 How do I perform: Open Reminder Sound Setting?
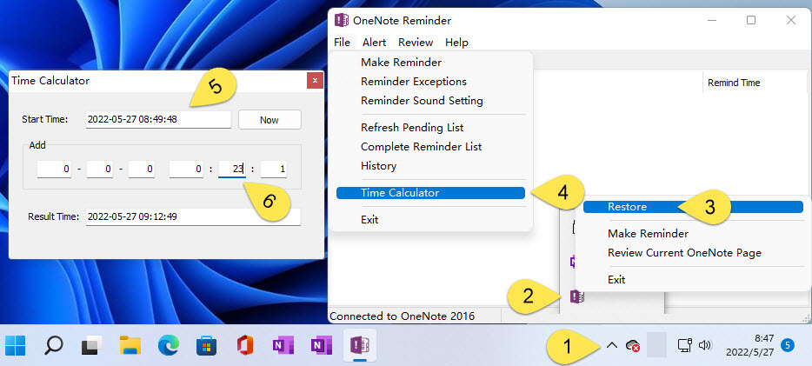[x=430, y=101]
